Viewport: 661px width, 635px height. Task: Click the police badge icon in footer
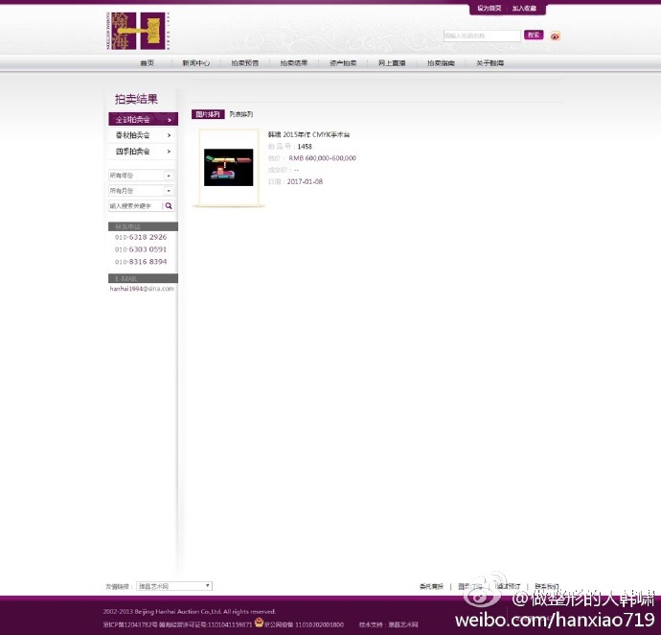pos(259,623)
